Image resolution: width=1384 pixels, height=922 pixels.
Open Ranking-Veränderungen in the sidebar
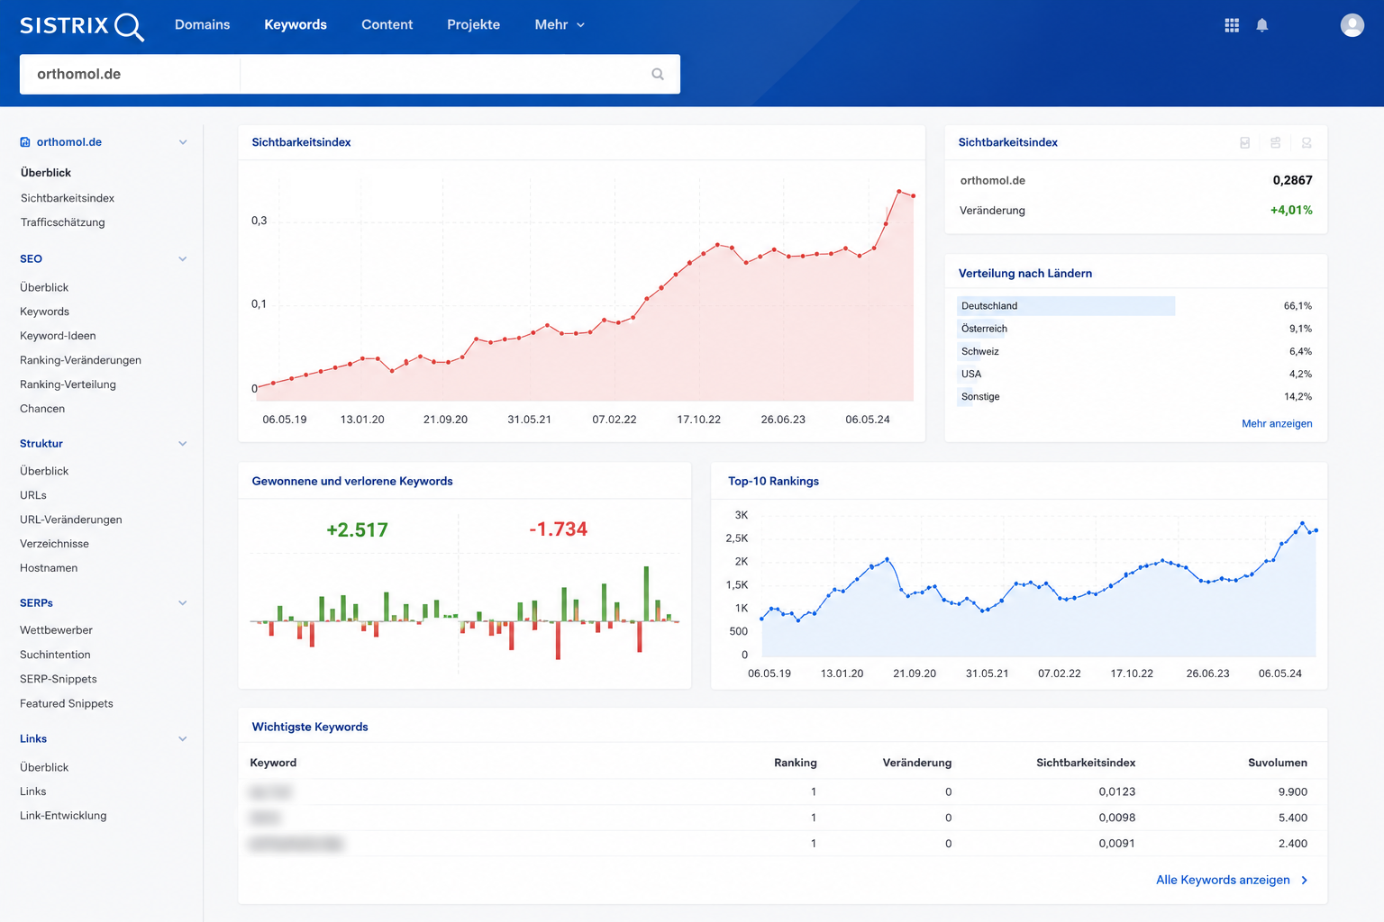click(x=80, y=360)
